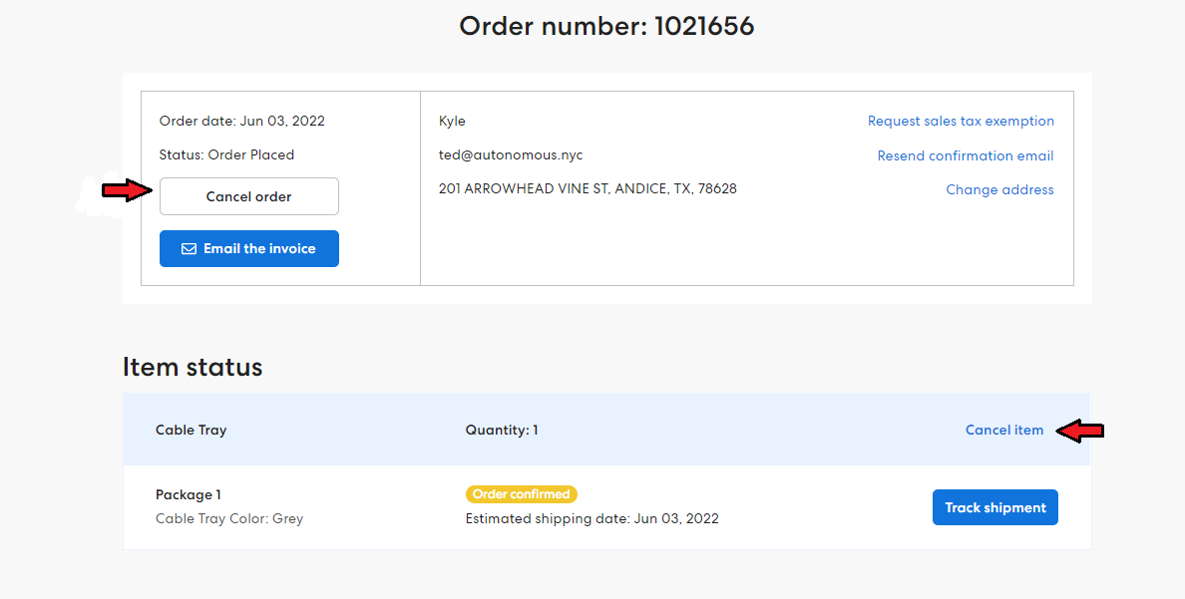
Task: Click the Item status heading
Action: pyautogui.click(x=193, y=367)
